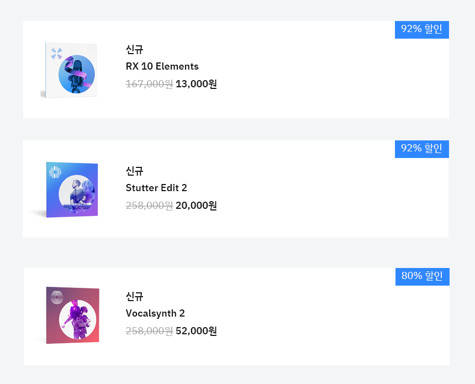Select the 52,000원 sale price
This screenshot has height=384, width=475.
pos(196,330)
